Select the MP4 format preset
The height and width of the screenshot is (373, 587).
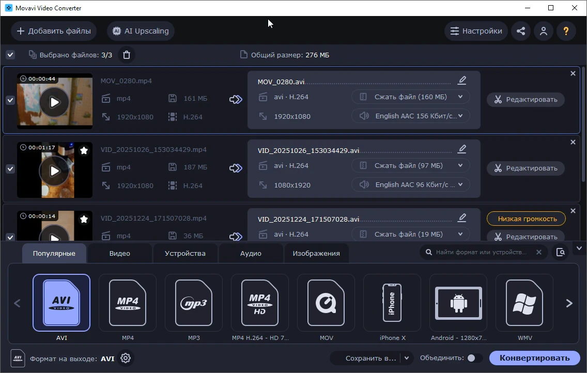(x=128, y=303)
